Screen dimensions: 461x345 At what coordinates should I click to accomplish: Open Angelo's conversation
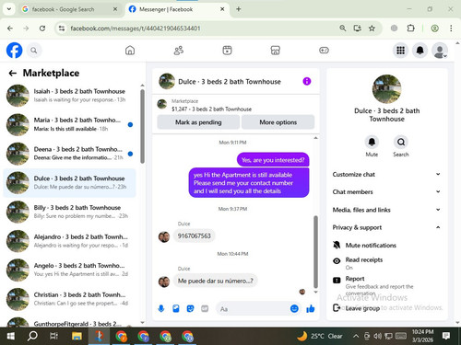click(x=69, y=270)
